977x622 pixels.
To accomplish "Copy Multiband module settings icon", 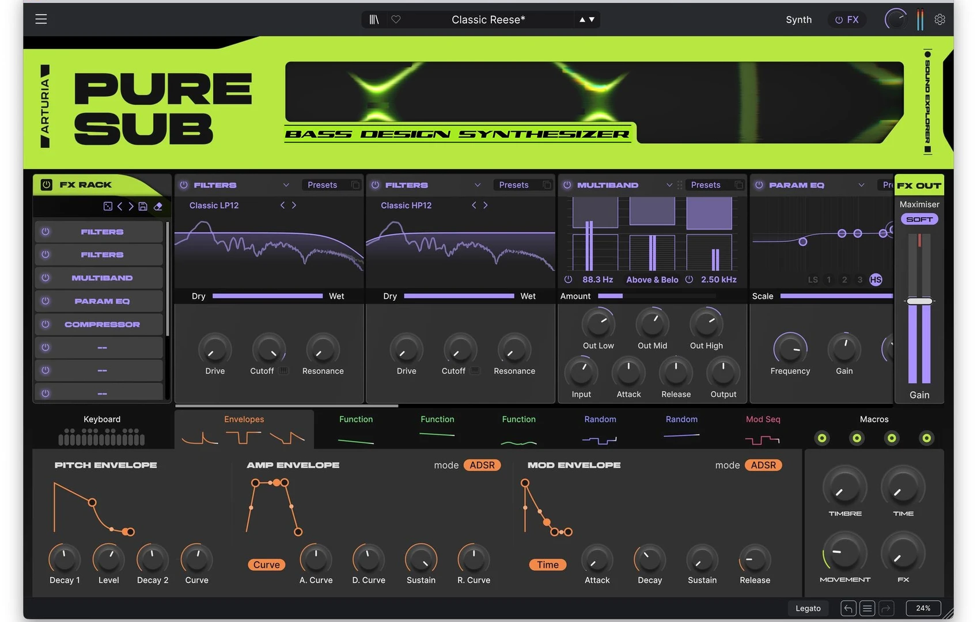I will pyautogui.click(x=739, y=185).
